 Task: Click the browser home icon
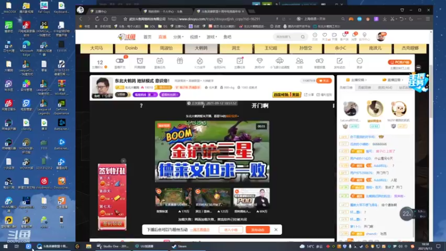(105, 19)
